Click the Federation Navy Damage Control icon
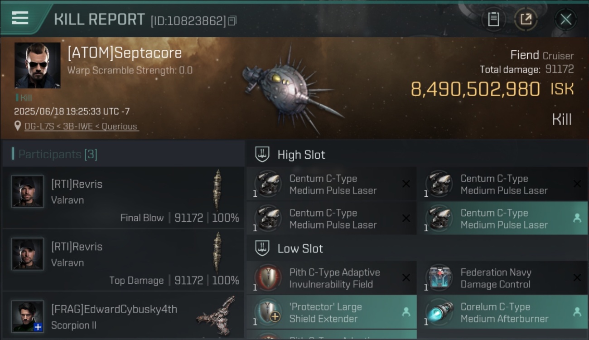This screenshot has height=340, width=589. pos(439,278)
